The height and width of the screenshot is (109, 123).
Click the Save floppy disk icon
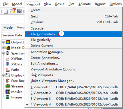point(19,11)
